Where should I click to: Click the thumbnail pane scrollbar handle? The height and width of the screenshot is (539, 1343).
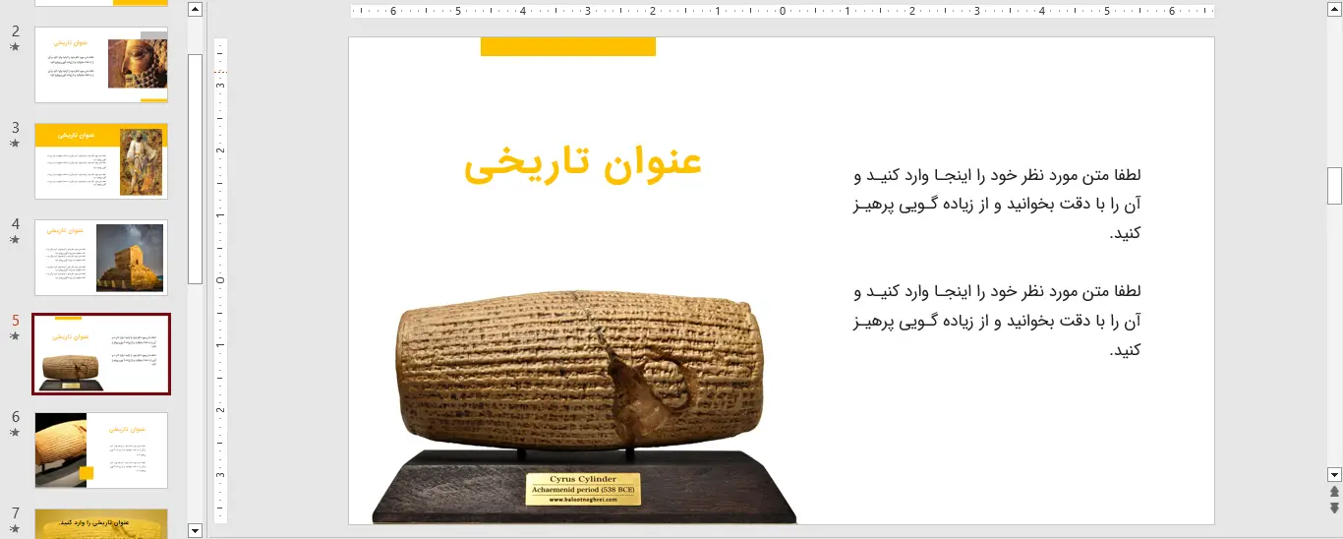[x=195, y=168]
